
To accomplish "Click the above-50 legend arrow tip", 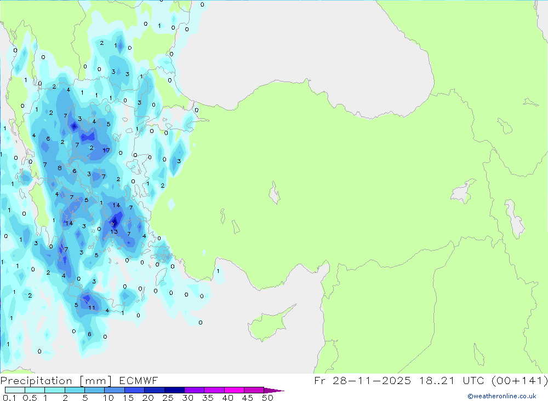I will tap(275, 391).
